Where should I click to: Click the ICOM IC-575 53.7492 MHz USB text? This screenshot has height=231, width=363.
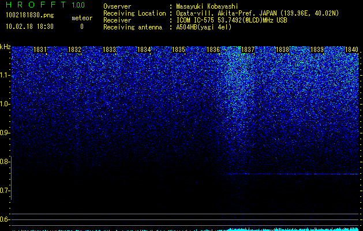(231, 20)
